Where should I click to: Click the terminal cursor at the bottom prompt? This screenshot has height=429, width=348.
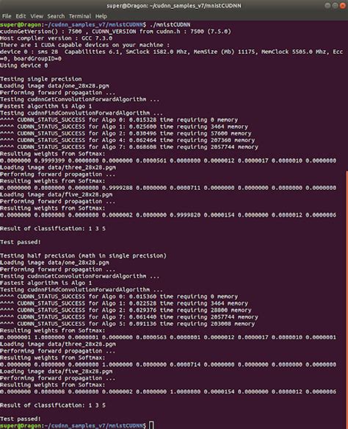tap(151, 425)
